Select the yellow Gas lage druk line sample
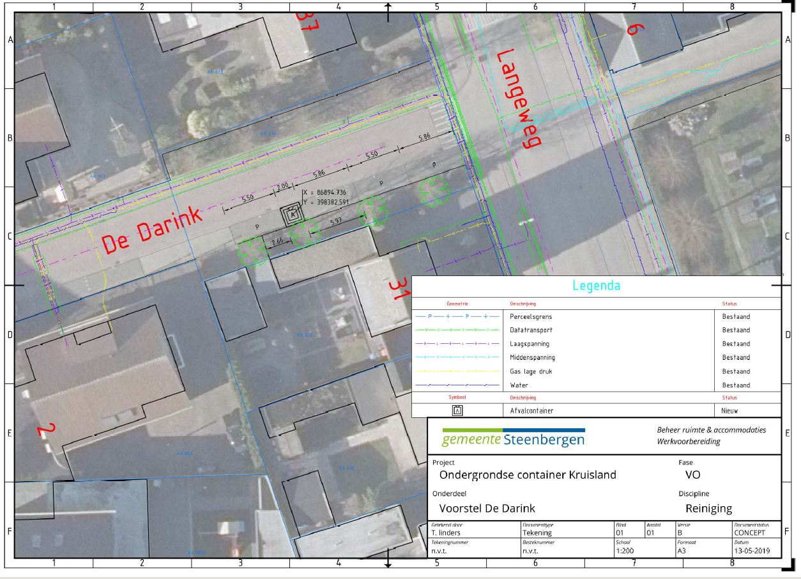Viewport: 801px width, 579px height. click(x=457, y=371)
